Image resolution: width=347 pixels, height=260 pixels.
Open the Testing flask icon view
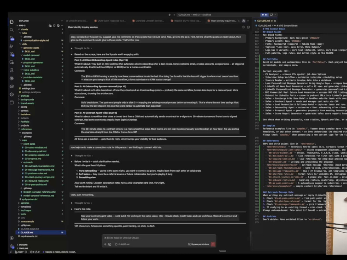12,70
